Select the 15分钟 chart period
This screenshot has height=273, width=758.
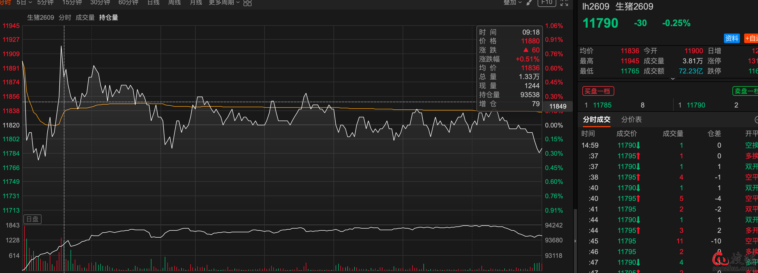(x=72, y=3)
